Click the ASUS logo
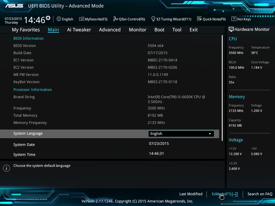Screen dimensions: 275x206 coord(14,6)
